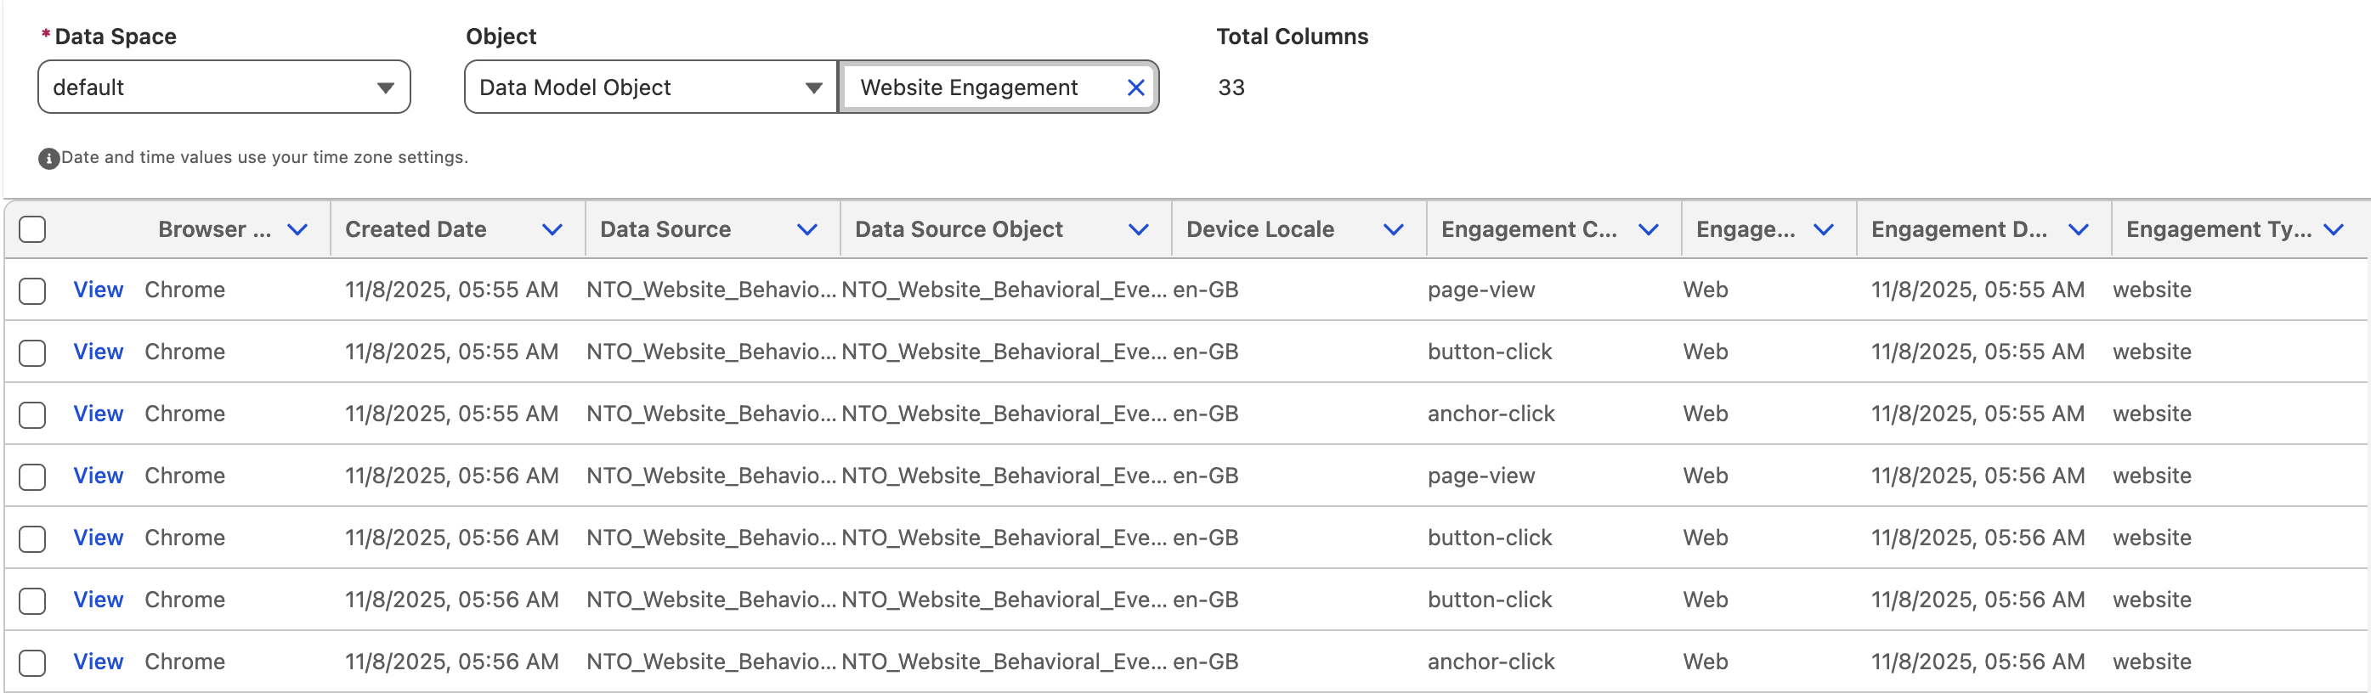The height and width of the screenshot is (693, 2371).
Task: Open View link for first page-view row
Action: pos(98,290)
